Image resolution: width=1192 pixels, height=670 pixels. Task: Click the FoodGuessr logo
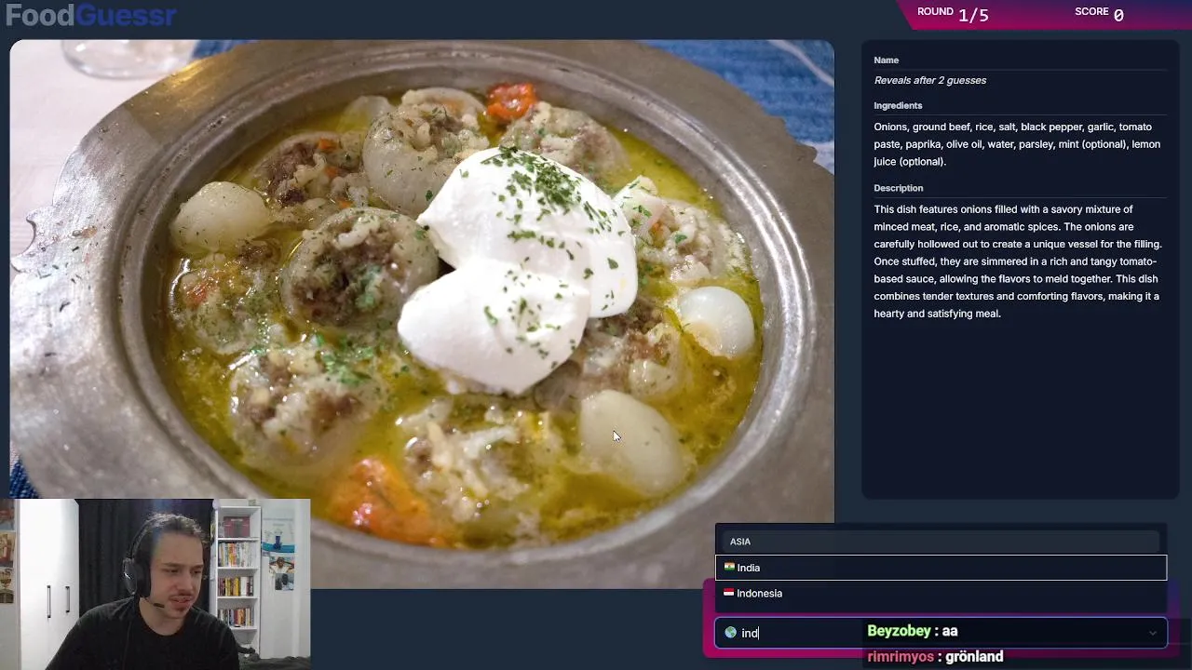click(90, 16)
